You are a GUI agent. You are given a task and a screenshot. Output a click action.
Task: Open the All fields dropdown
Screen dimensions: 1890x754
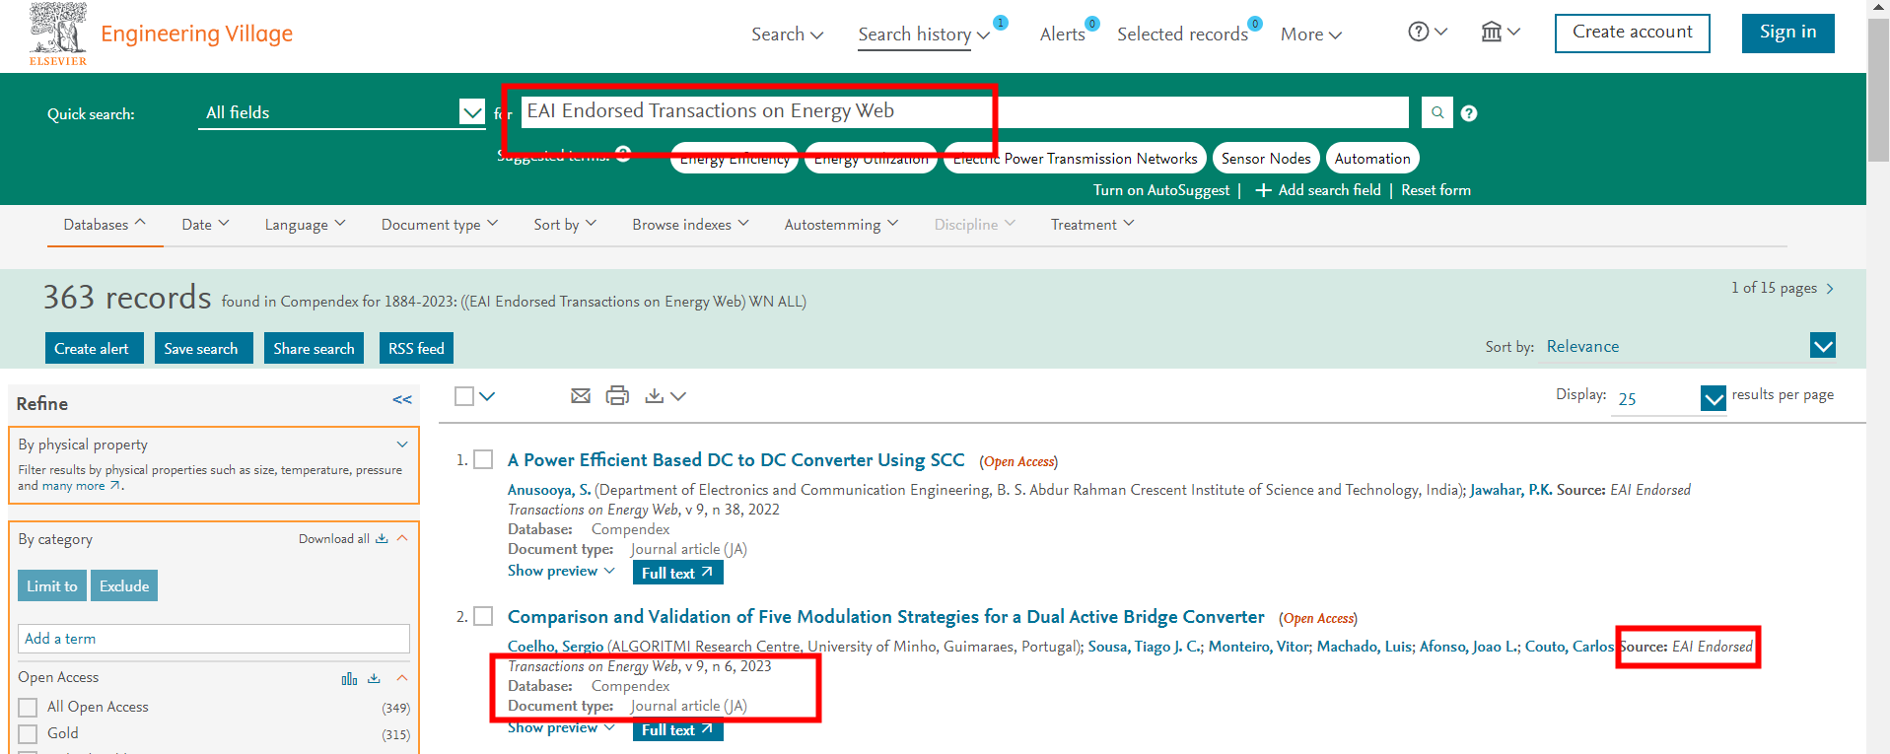[341, 112]
